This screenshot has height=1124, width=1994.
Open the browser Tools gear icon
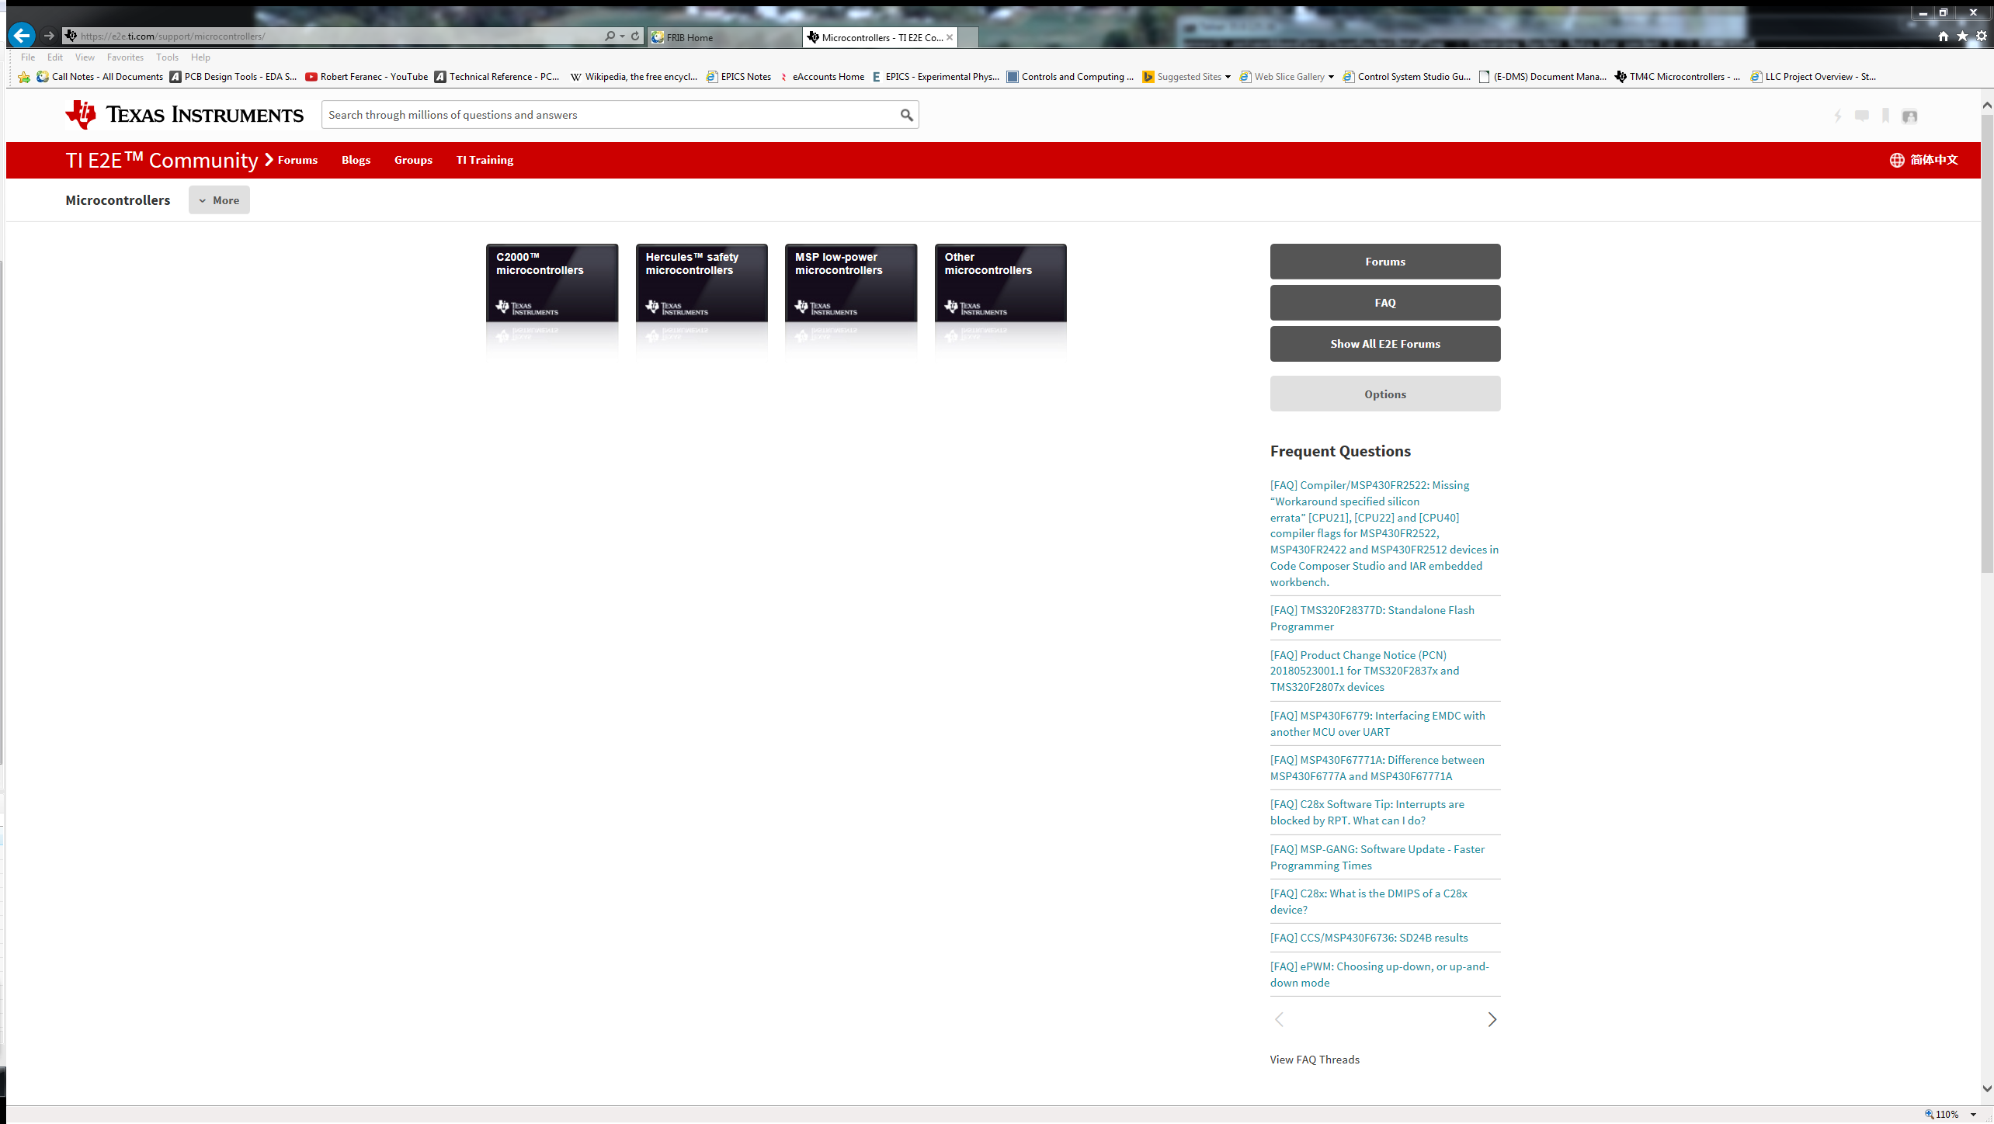[x=1982, y=36]
